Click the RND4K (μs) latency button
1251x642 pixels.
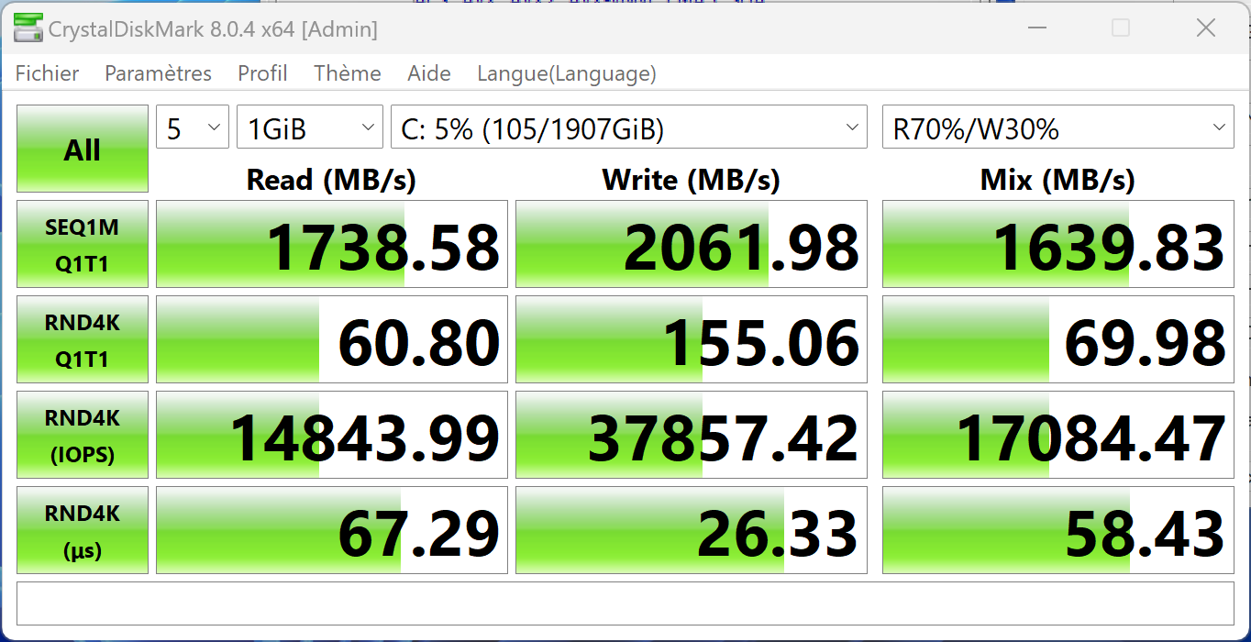coord(83,530)
